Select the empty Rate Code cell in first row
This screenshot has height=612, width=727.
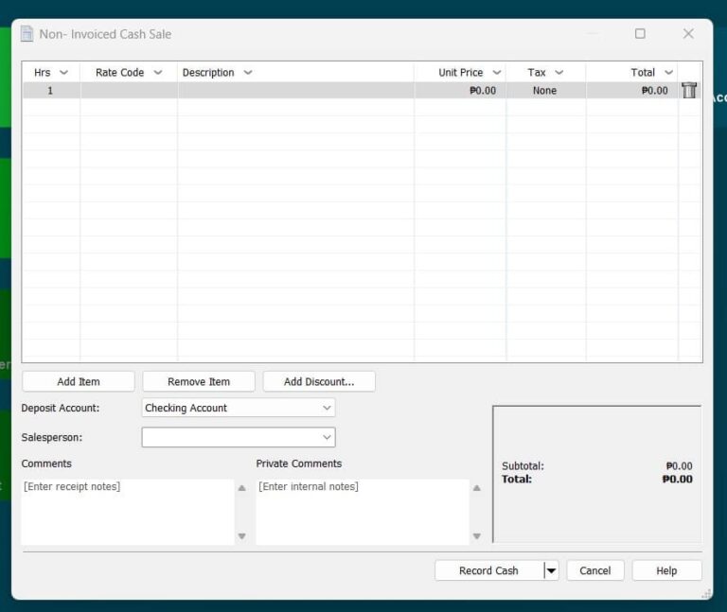point(129,91)
